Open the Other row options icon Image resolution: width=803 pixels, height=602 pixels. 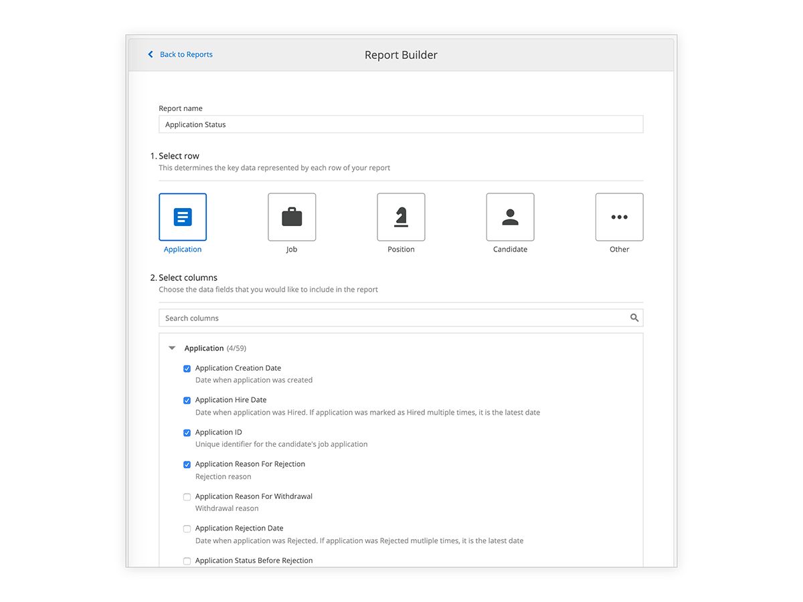pyautogui.click(x=619, y=217)
